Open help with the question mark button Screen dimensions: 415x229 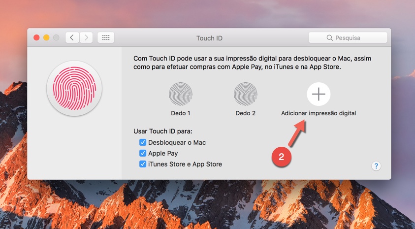377,166
